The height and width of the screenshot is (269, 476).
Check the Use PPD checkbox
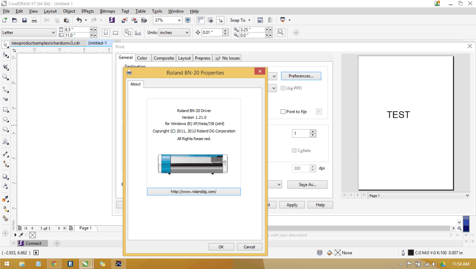283,88
